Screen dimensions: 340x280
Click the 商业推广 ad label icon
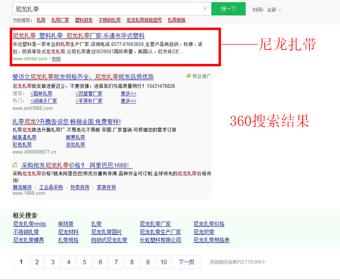click(188, 76)
